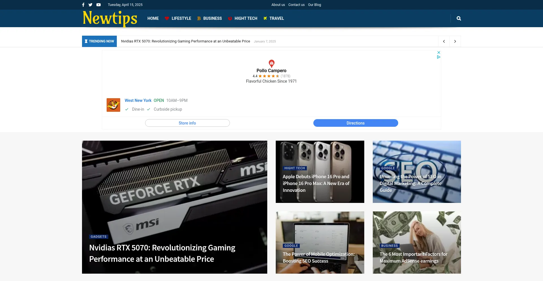Open the Twitter social icon
The image size is (543, 281).
[x=90, y=5]
